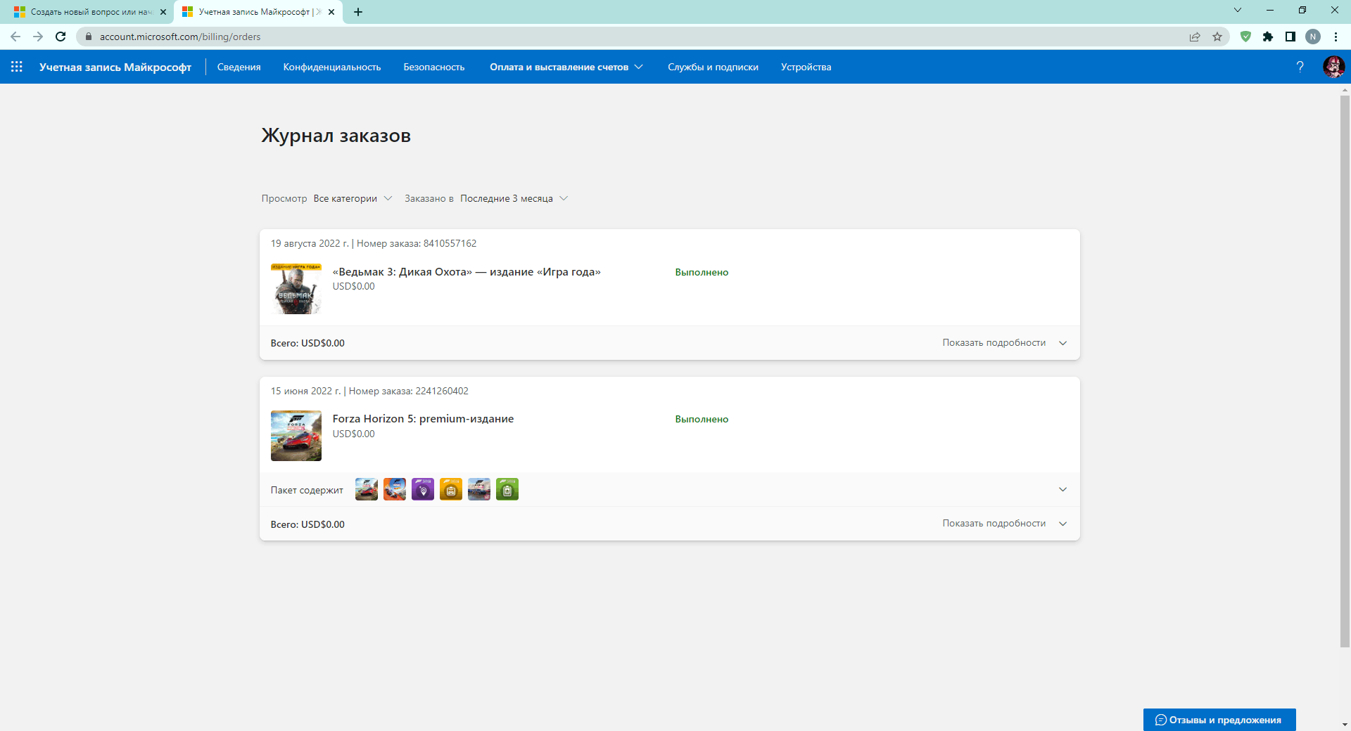Open the Устройства menu item
1351x731 pixels.
point(806,67)
